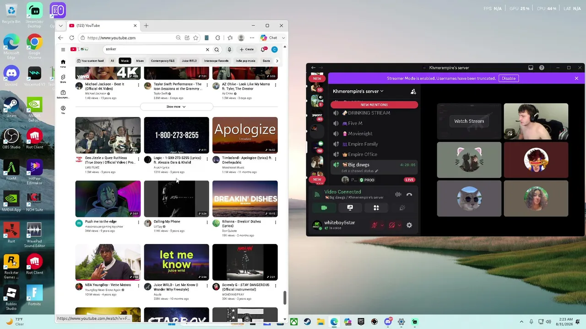The image size is (586, 329).
Task: Open options for Calling My Phone video
Action: (207, 222)
